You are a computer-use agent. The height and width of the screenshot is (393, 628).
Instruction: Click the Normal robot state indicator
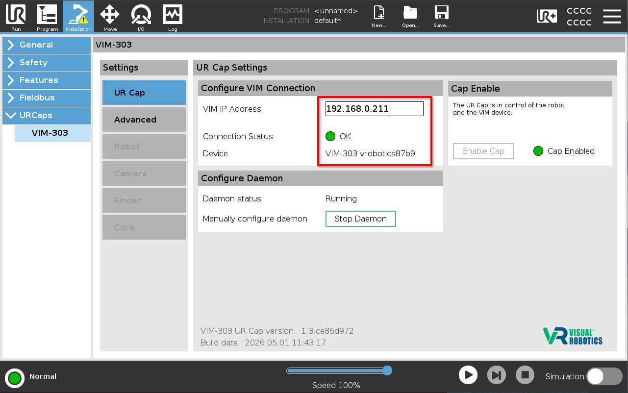15,378
